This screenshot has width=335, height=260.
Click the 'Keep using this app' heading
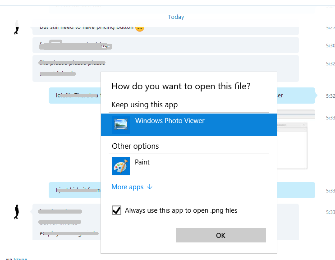click(145, 105)
